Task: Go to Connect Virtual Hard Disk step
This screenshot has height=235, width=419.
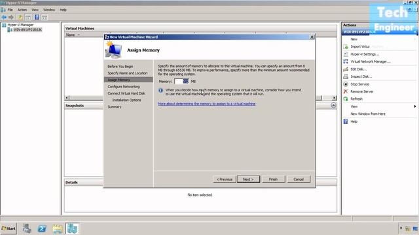Action: [126, 93]
